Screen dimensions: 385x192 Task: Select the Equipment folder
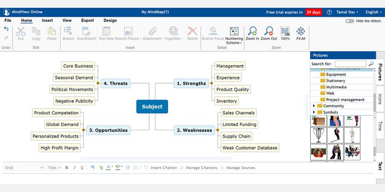[336, 74]
